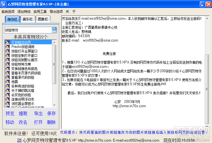The height and width of the screenshot is (143, 212).
Task: Click icon beside 各种用途的按钮 item
Action: click(8, 86)
